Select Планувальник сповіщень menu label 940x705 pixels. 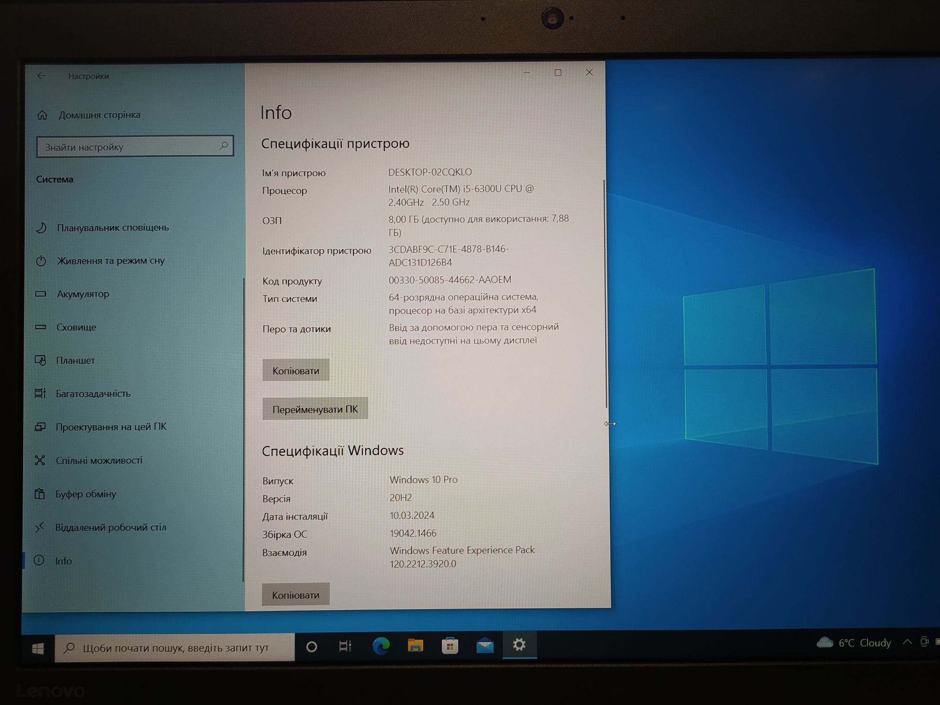click(113, 227)
